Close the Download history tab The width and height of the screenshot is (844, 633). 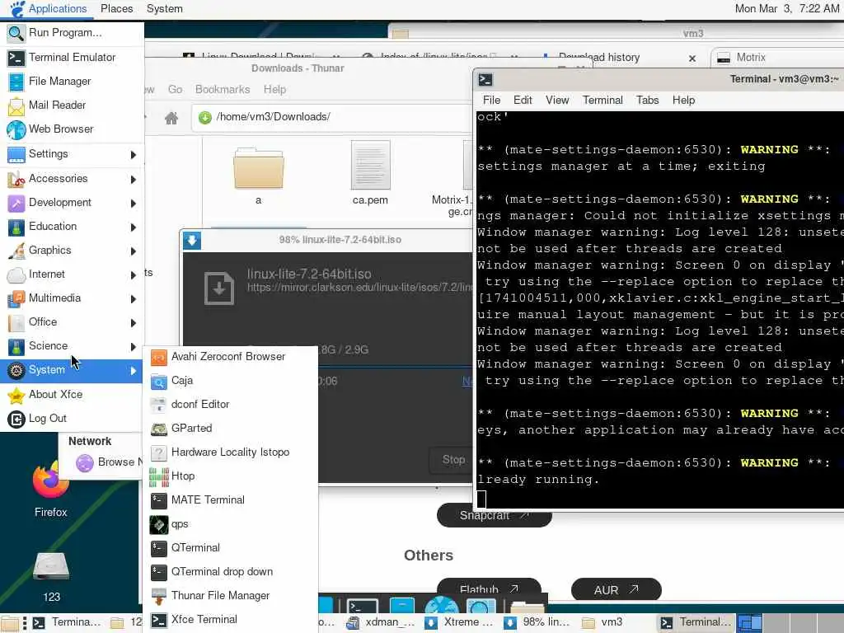click(692, 58)
